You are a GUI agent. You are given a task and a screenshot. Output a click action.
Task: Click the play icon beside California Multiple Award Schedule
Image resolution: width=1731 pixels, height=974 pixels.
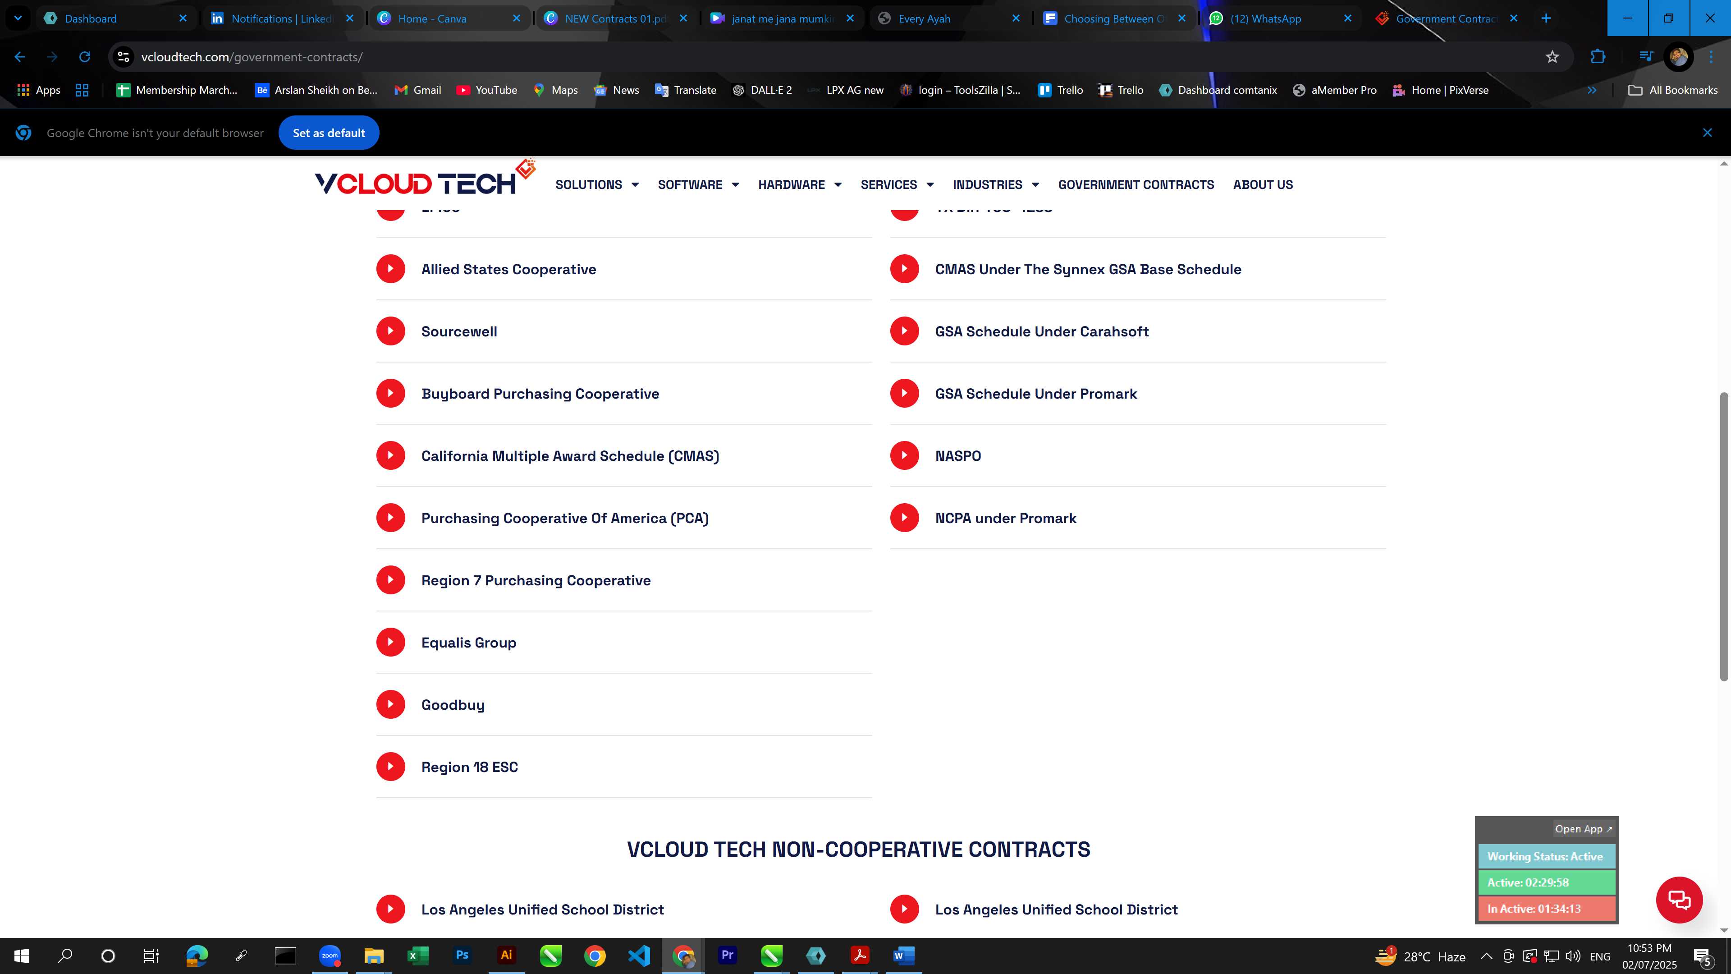[390, 455]
